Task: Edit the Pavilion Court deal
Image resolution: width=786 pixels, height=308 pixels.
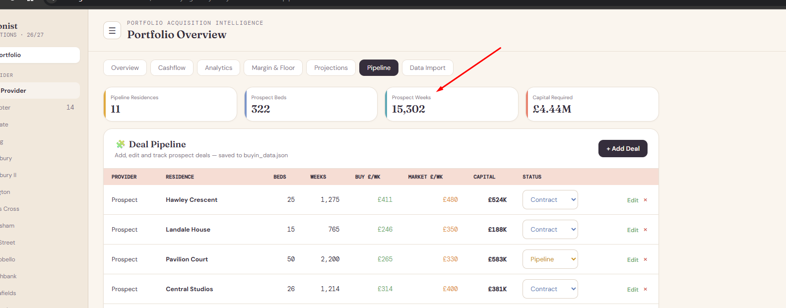Action: (x=633, y=260)
